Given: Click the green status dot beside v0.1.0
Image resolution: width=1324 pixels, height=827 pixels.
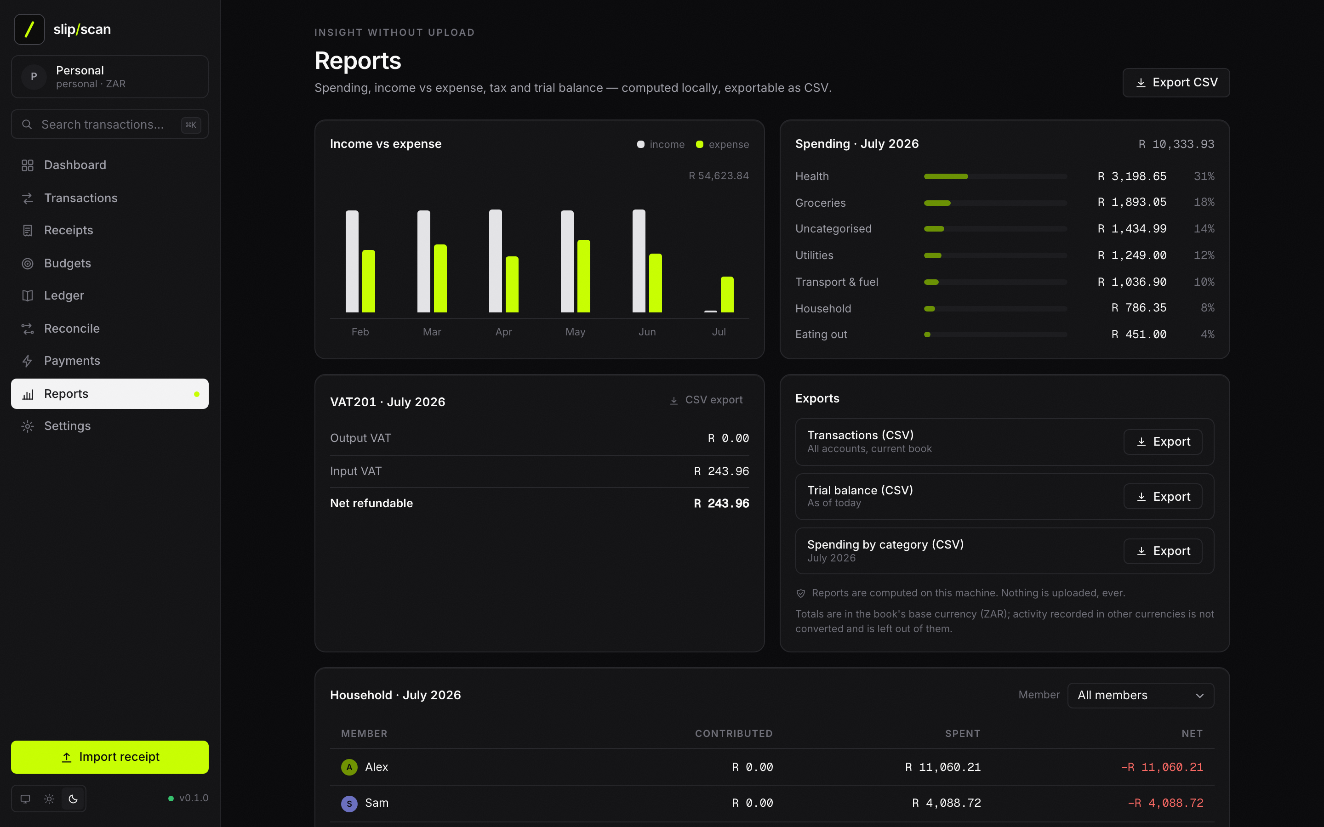Looking at the screenshot, I should 171,799.
